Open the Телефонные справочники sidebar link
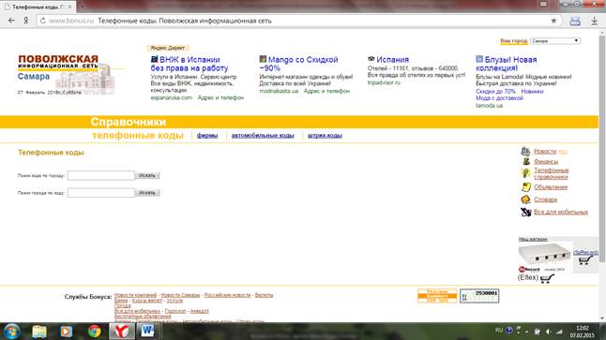The width and height of the screenshot is (606, 340). [x=551, y=173]
